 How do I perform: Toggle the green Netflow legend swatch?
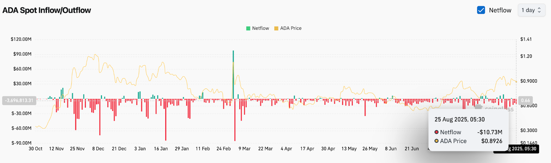tap(248, 28)
